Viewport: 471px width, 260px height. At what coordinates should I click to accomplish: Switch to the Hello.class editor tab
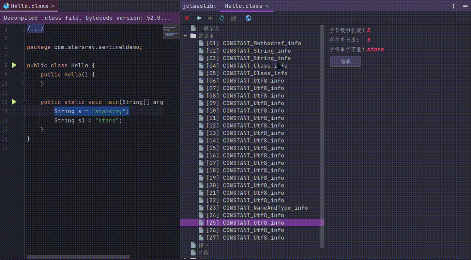[27, 6]
